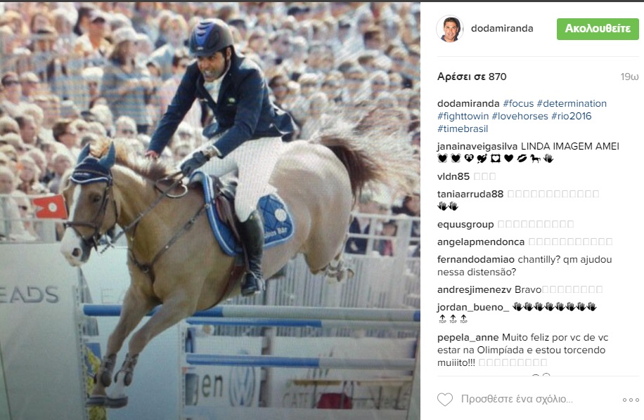644x420 pixels.
Task: Click the horse jumping photo
Action: 210,211
